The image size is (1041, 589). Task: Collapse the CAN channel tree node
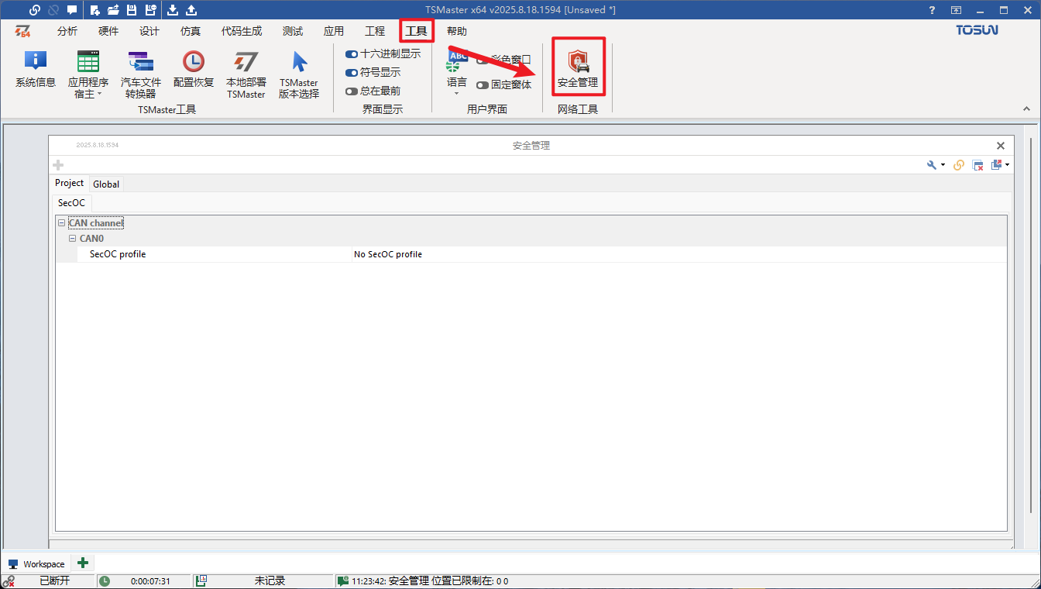(61, 223)
